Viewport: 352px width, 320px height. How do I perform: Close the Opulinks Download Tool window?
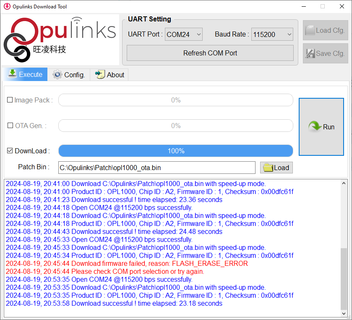(x=342, y=7)
